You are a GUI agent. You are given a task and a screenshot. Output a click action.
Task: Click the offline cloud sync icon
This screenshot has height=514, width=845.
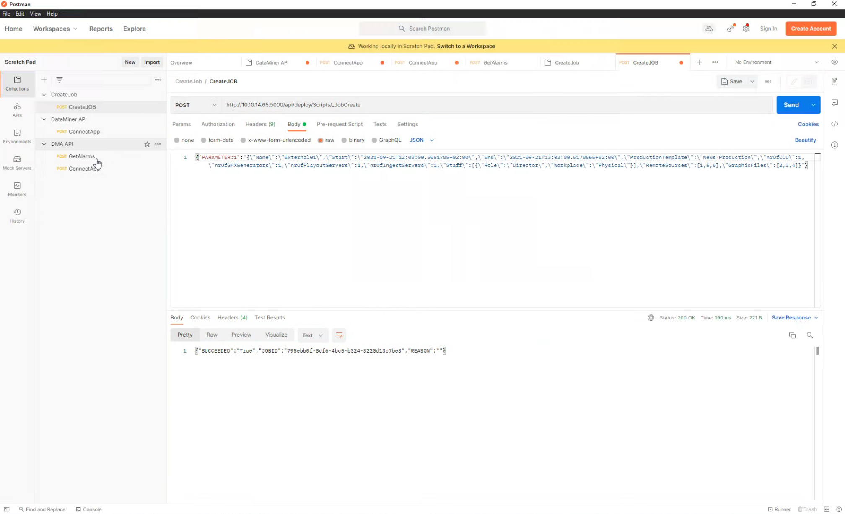pyautogui.click(x=709, y=29)
